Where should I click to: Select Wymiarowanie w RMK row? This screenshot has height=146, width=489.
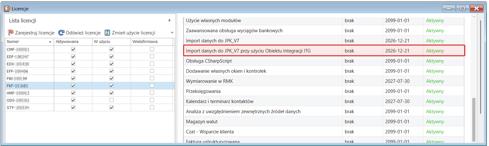(324, 81)
